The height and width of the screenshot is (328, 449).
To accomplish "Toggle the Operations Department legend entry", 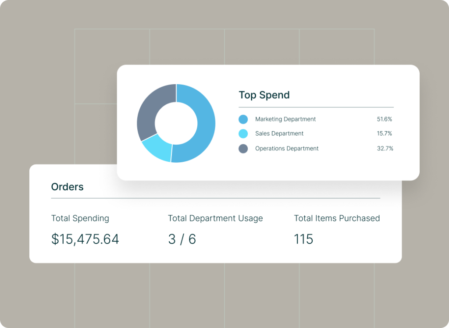I will pos(287,149).
